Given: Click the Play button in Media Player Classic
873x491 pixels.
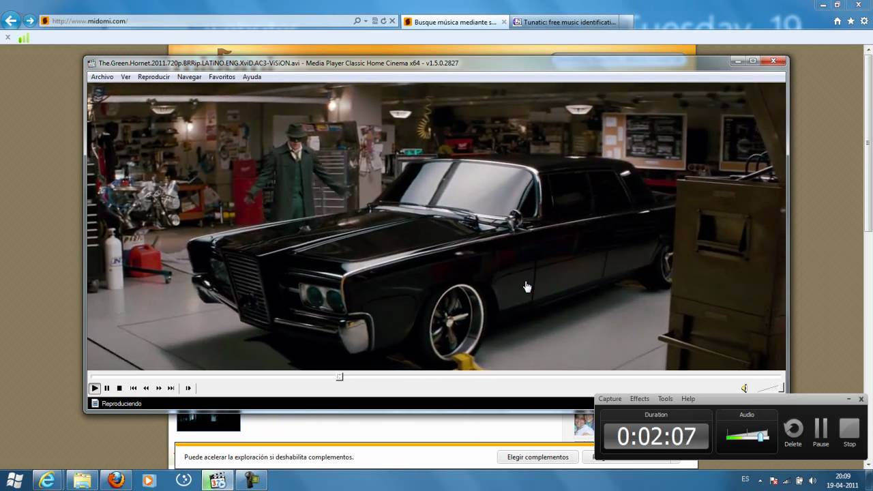Looking at the screenshot, I should 95,388.
